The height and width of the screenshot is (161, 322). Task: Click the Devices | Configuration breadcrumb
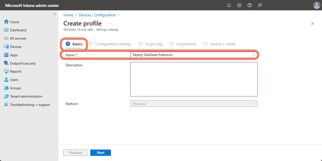(x=97, y=15)
